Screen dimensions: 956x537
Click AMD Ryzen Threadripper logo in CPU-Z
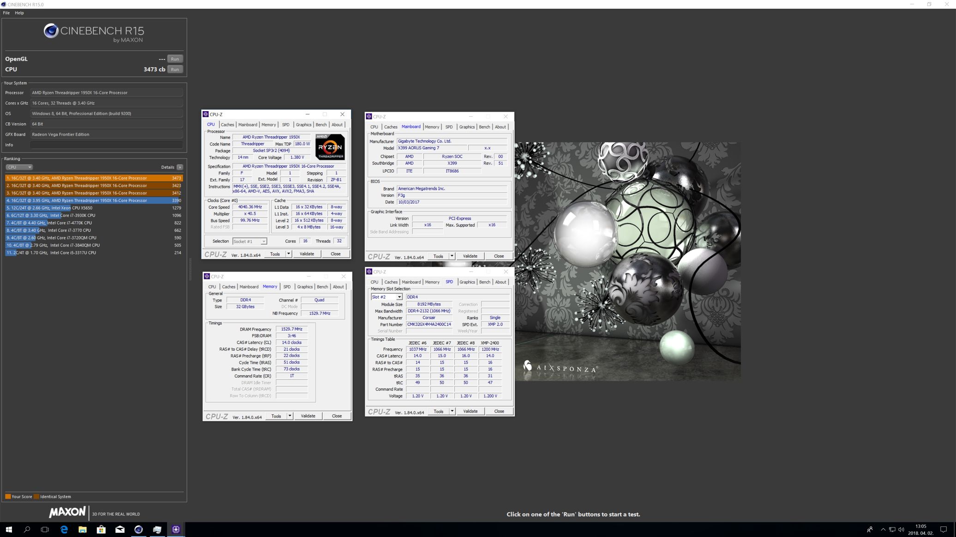pyautogui.click(x=330, y=147)
